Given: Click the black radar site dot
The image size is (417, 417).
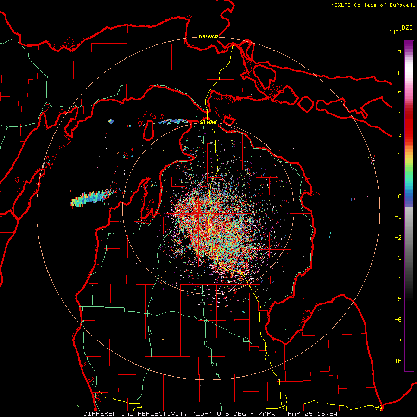Looking at the screenshot, I should tap(208, 208).
